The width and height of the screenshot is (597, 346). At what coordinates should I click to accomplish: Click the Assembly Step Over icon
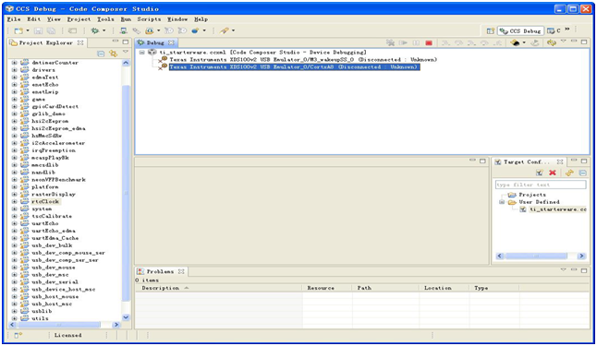point(484,43)
